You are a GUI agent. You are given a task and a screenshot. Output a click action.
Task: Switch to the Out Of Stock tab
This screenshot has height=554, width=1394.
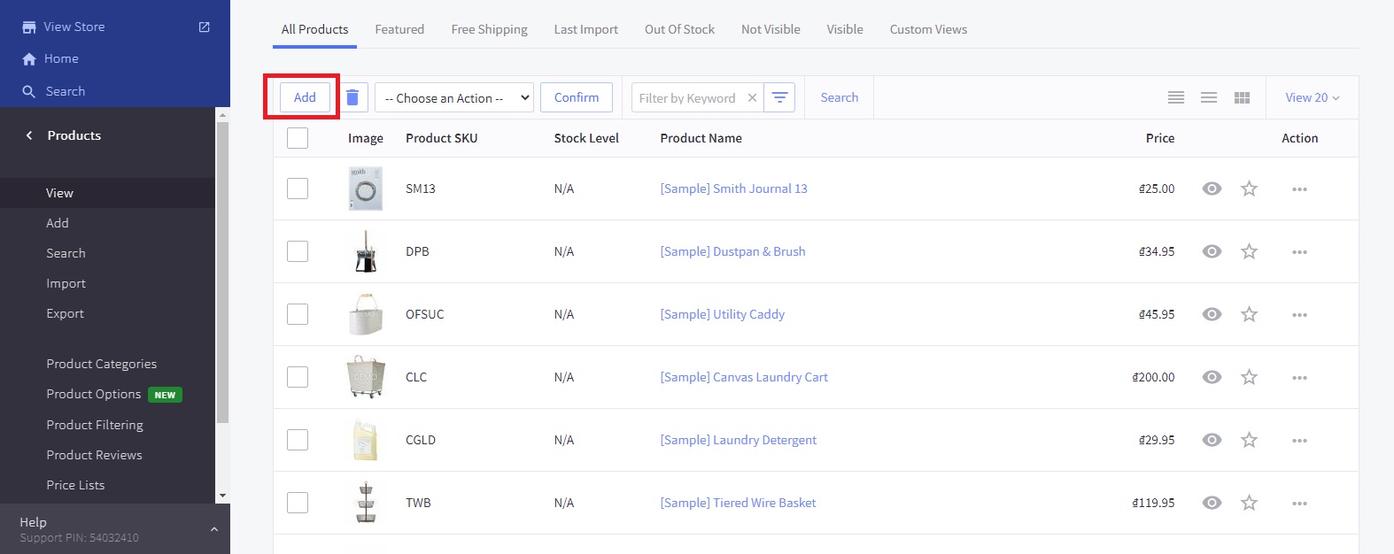point(679,29)
